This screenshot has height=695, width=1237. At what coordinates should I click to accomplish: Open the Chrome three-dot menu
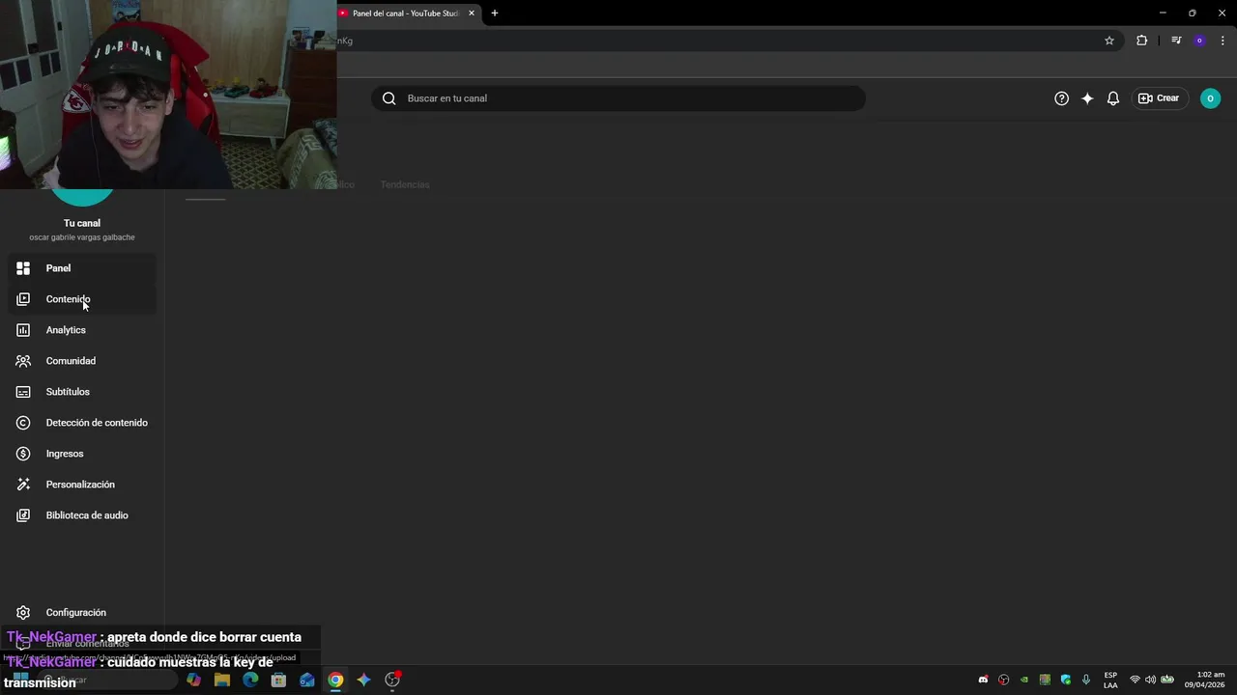point(1223,41)
